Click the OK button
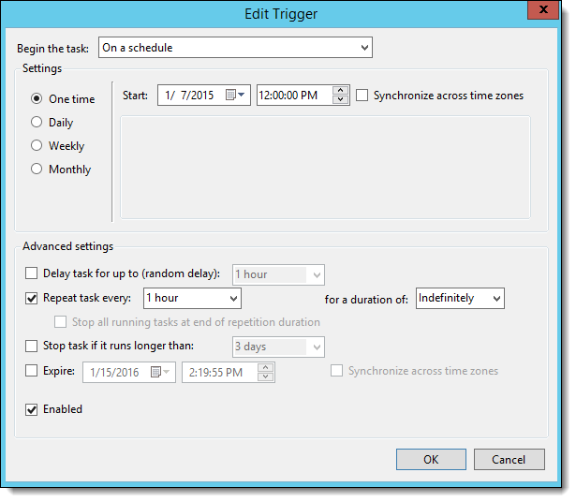This screenshot has width=576, height=502. pyautogui.click(x=431, y=459)
